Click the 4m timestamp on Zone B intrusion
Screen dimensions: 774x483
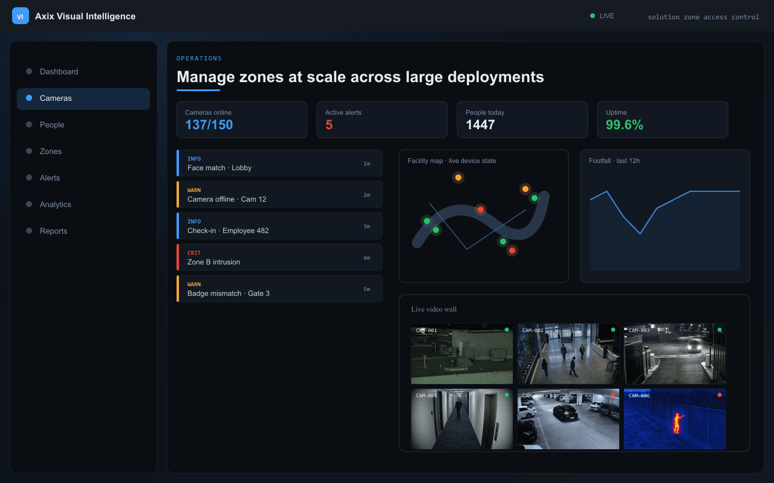(x=366, y=258)
